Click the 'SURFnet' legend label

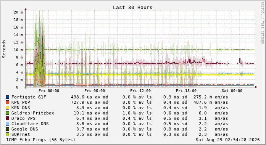coord(21,134)
